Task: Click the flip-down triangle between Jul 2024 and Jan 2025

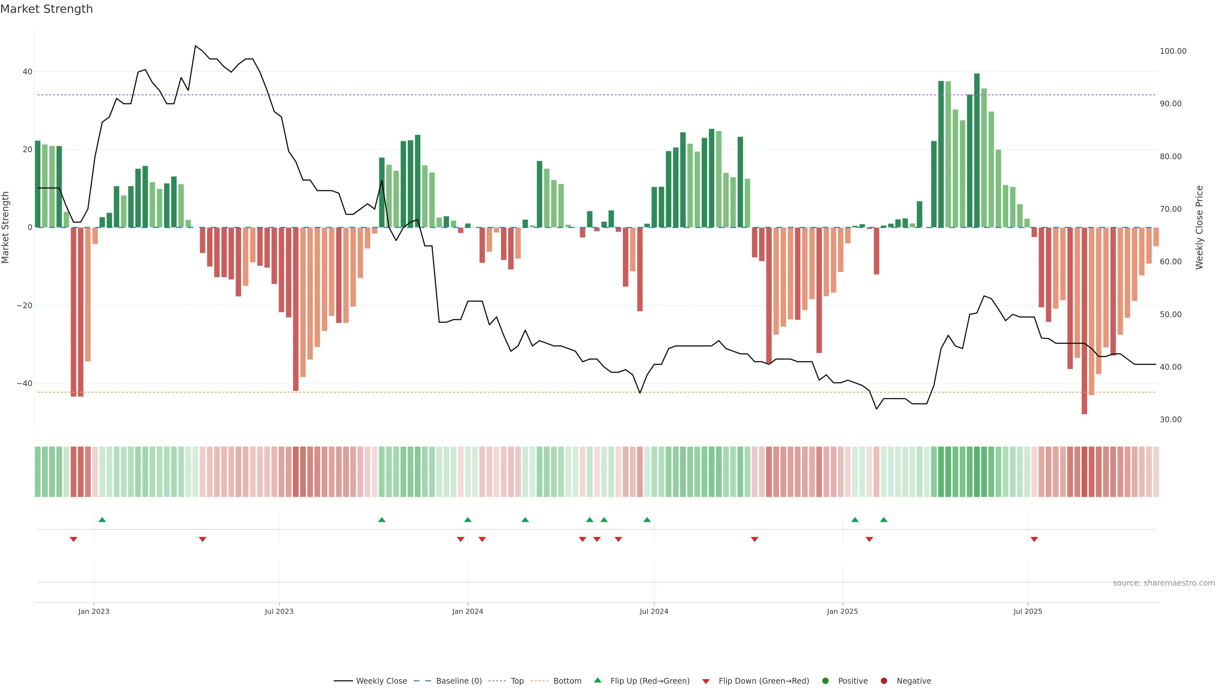Action: click(754, 539)
